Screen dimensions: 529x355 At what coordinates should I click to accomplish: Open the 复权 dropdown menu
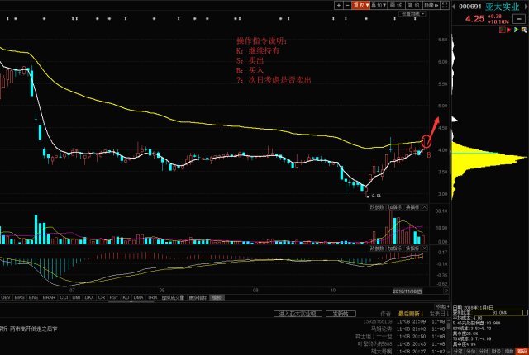coord(360,5)
